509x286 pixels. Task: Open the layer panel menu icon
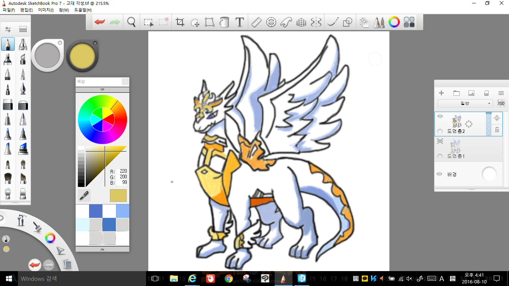pyautogui.click(x=501, y=93)
